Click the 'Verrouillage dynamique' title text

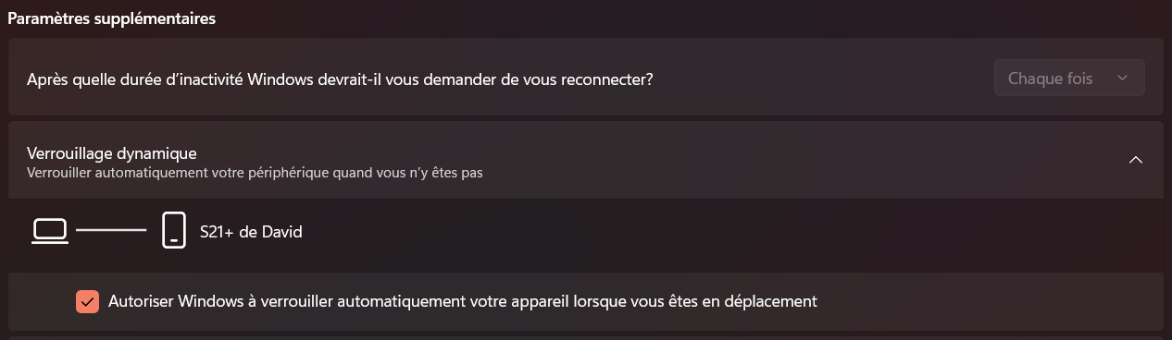tap(112, 152)
